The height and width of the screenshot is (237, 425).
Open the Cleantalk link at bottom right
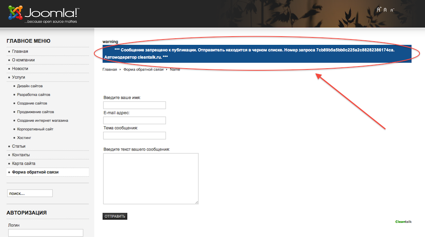[x=403, y=222]
